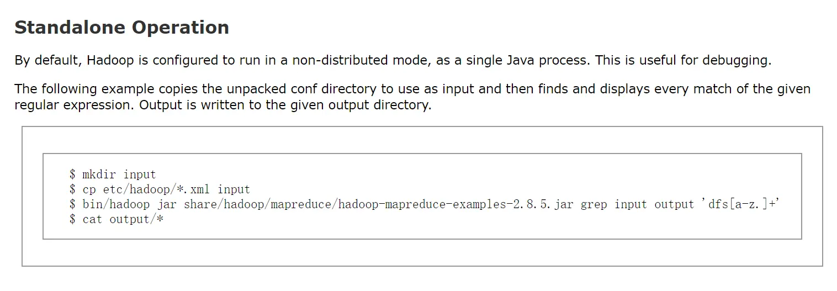Screen dimensions: 837x291
Task: Click the word "mkdir" in the code block
Action: 99,174
